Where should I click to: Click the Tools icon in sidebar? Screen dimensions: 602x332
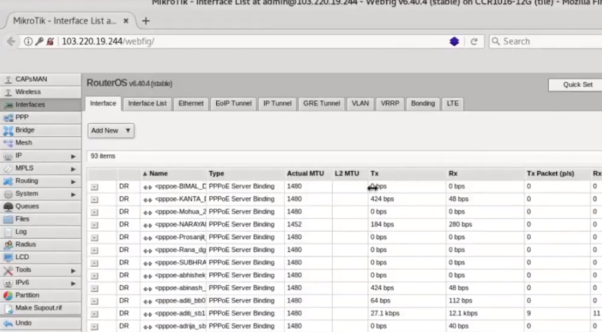(8, 270)
